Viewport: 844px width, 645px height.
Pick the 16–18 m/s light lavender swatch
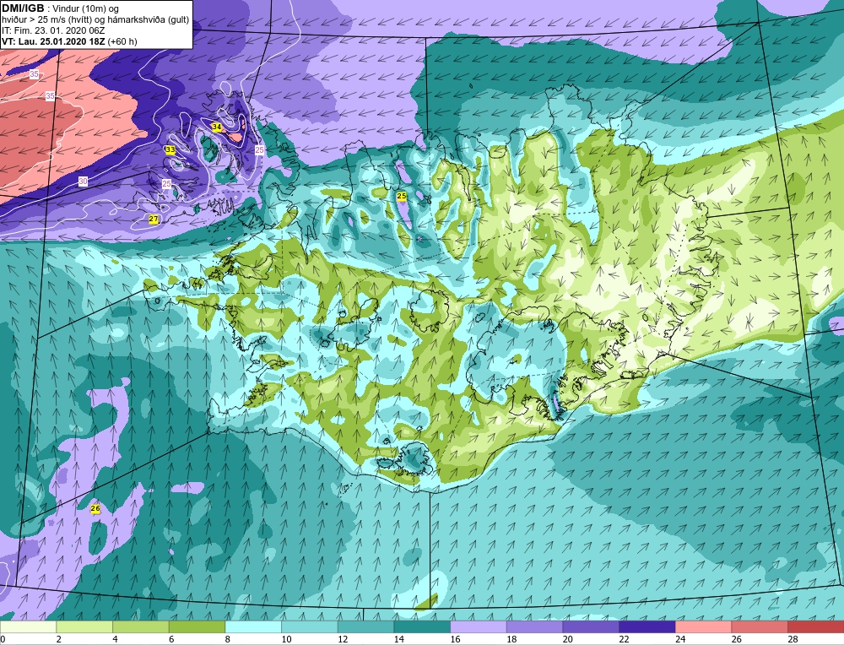pyautogui.click(x=478, y=626)
